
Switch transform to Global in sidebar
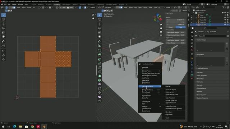coord(171,27)
